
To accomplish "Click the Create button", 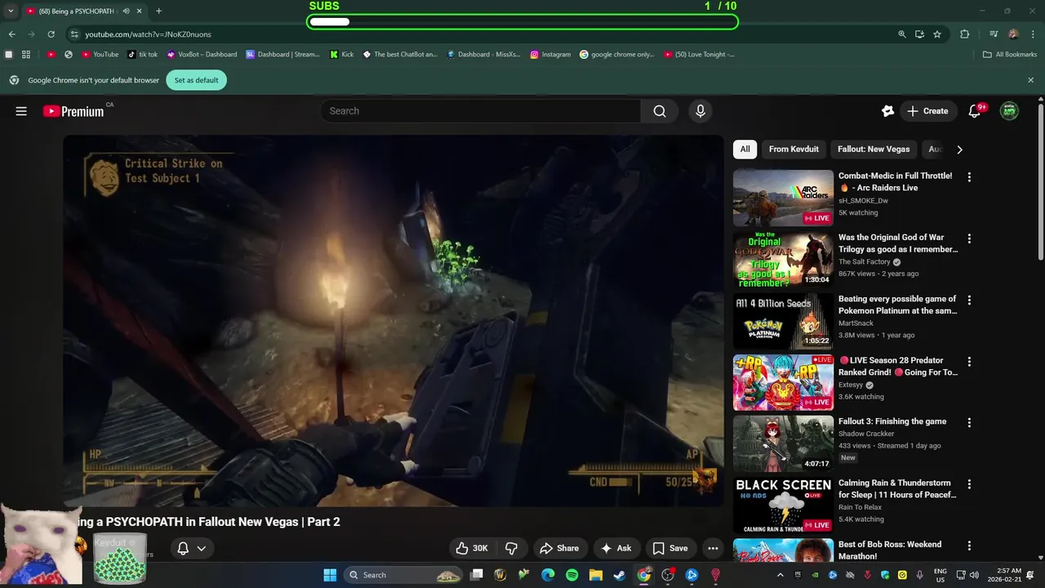I will [x=927, y=111].
